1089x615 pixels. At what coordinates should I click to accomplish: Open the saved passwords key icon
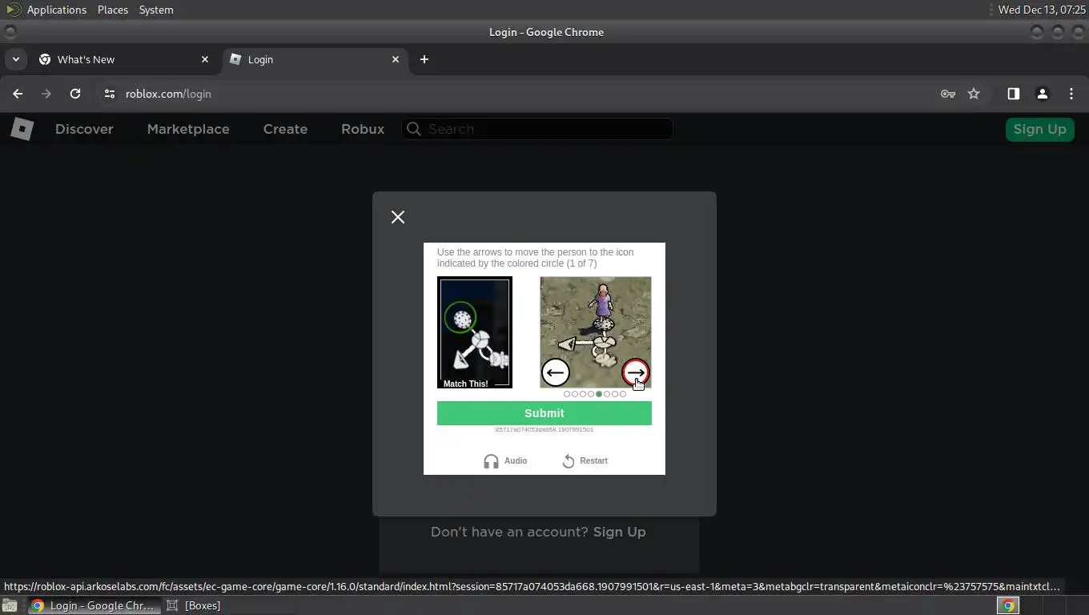point(948,94)
